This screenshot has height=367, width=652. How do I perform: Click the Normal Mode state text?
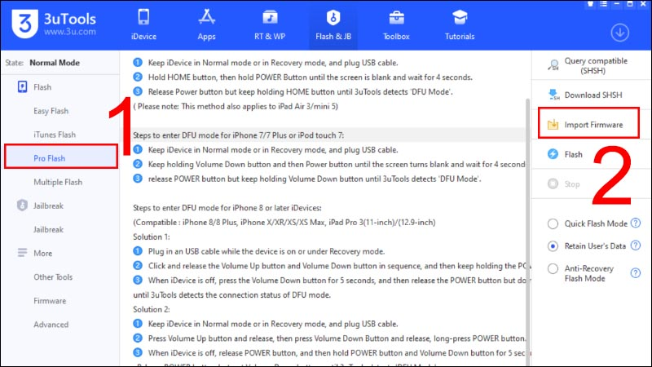coord(55,63)
